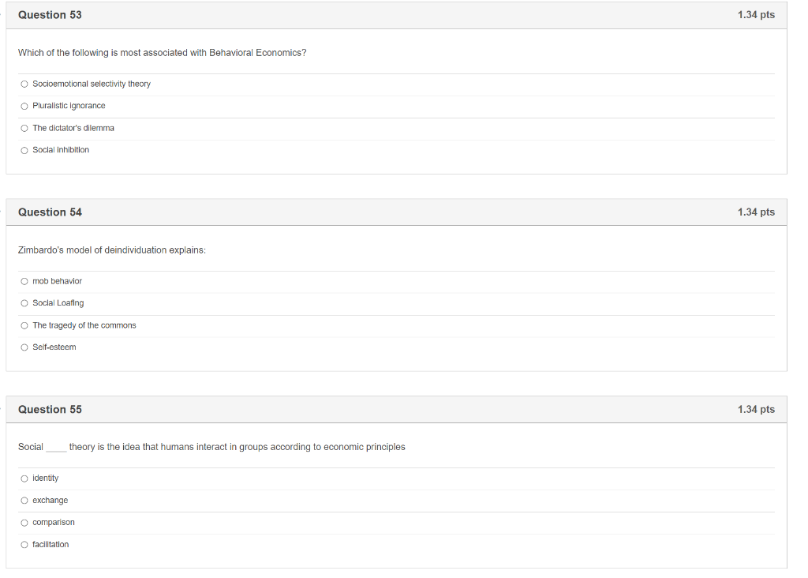This screenshot has width=808, height=578.
Task: Select the identity radio button
Action: pos(24,479)
